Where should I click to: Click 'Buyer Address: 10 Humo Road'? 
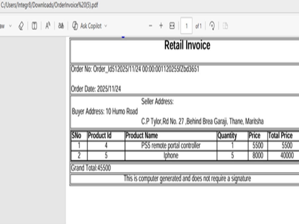tap(105, 111)
